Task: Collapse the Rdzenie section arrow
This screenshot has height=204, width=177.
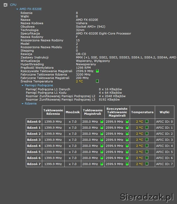Action: click(22, 103)
